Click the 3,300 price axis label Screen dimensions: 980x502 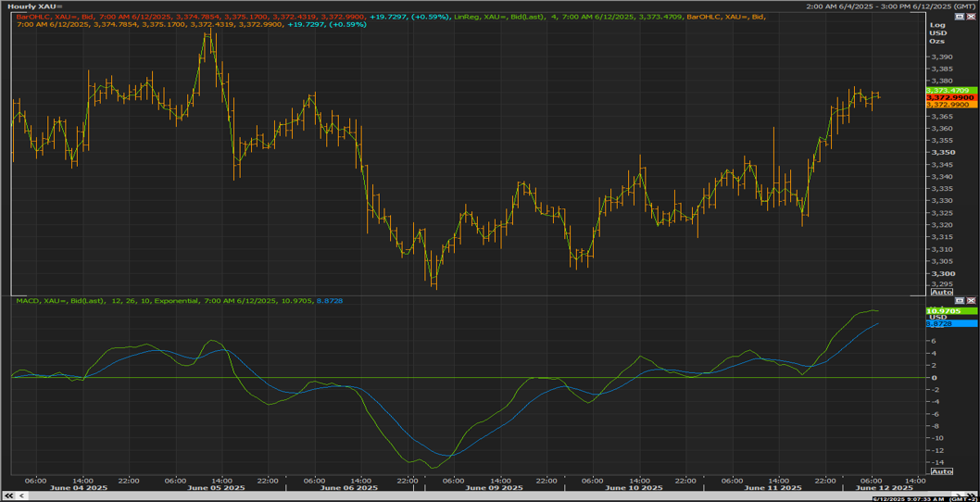(941, 274)
